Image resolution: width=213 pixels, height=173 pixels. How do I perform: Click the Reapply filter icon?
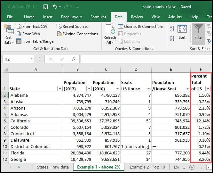209,34
